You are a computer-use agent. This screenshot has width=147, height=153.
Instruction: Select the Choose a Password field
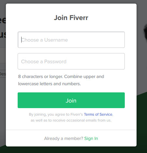[71, 61]
